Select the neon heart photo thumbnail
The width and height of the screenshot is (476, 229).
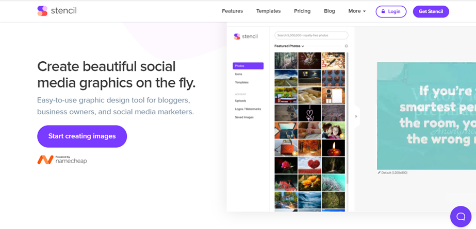click(x=310, y=113)
